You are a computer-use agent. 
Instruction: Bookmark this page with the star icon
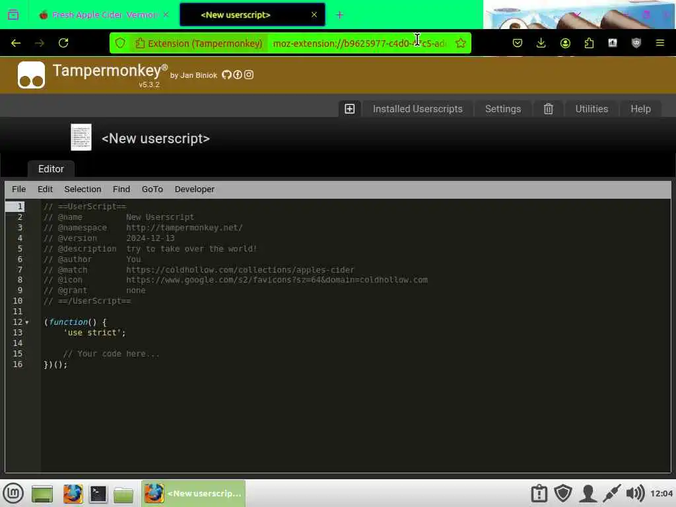[x=460, y=43]
